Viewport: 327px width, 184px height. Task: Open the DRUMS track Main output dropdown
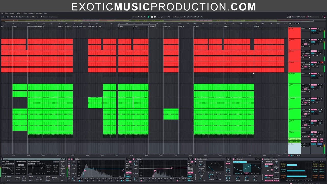306,74
